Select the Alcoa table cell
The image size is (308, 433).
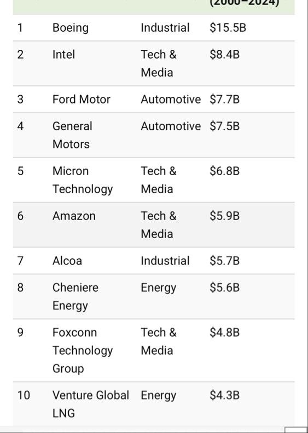click(x=67, y=261)
